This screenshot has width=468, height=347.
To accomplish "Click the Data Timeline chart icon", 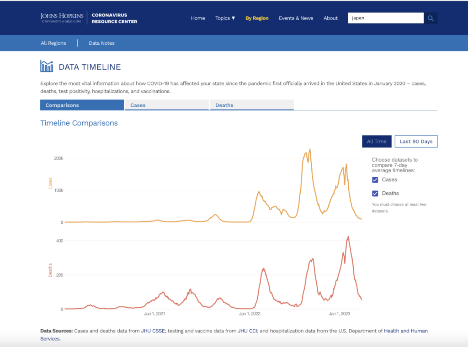I will [47, 66].
